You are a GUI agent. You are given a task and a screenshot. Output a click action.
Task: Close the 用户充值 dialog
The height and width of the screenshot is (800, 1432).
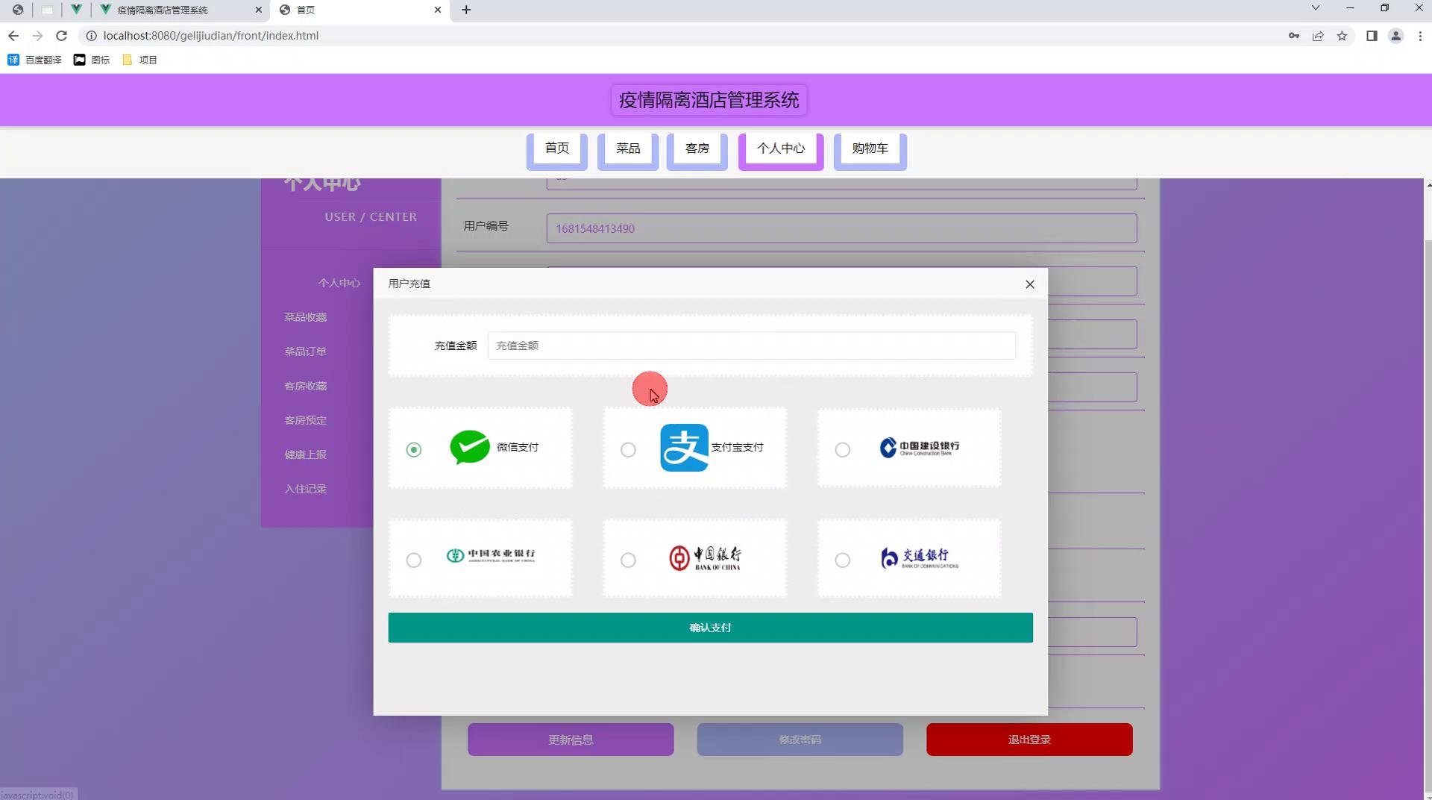(x=1030, y=284)
